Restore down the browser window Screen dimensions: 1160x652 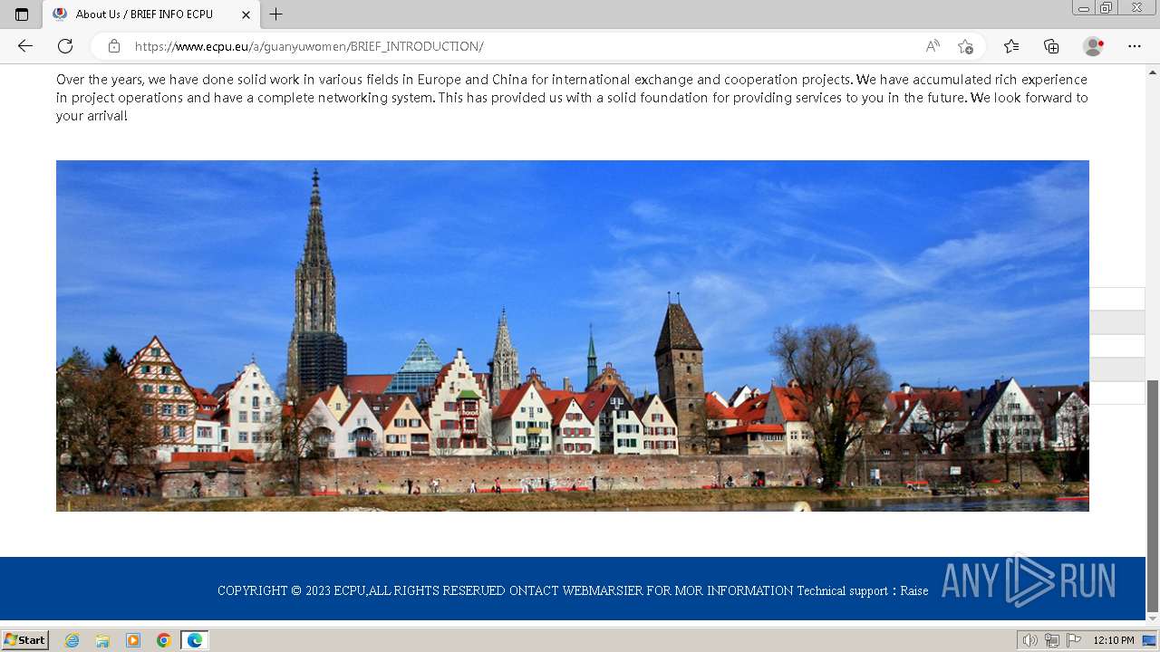click(x=1106, y=8)
